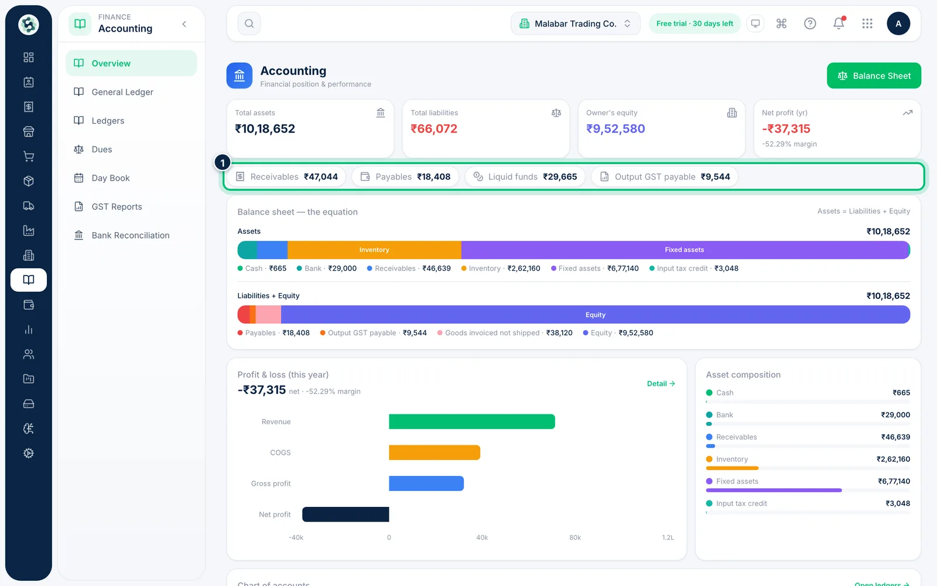
Task: Open the Detail link in Profit & loss
Action: click(x=661, y=384)
